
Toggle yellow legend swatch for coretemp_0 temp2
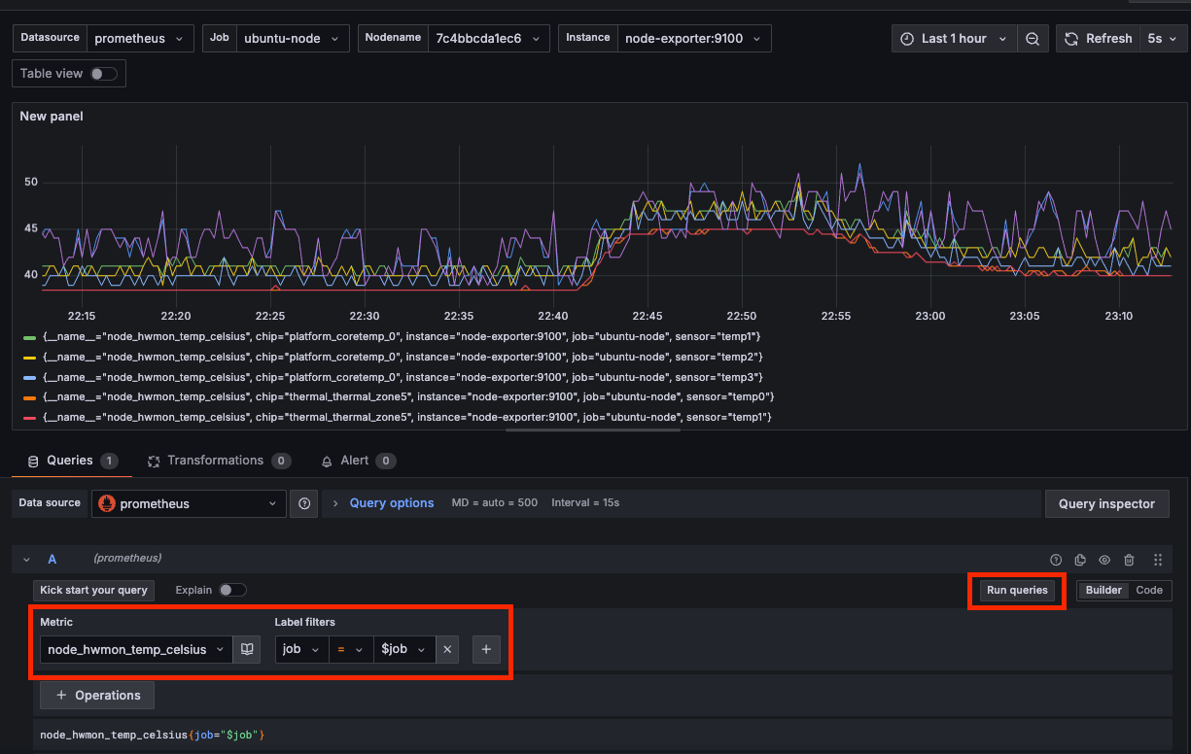coord(29,357)
